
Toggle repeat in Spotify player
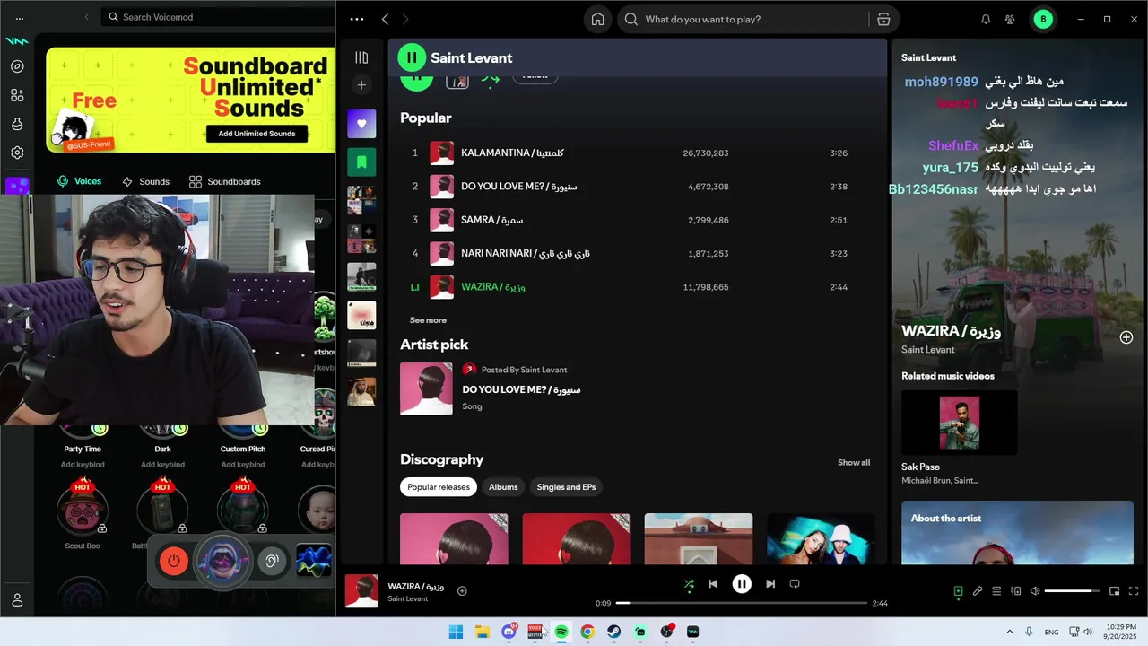coord(795,584)
